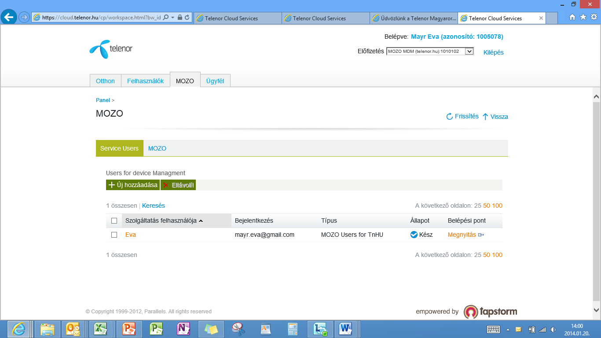
Task: Open Calculator from the taskbar
Action: click(x=292, y=329)
